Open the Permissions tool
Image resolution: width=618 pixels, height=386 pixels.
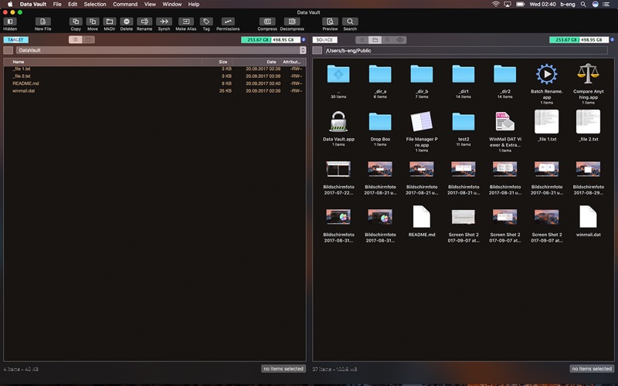click(x=228, y=22)
